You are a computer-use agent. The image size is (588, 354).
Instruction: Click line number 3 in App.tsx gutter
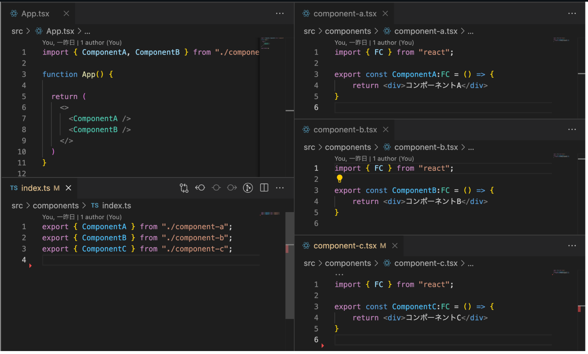click(x=24, y=74)
